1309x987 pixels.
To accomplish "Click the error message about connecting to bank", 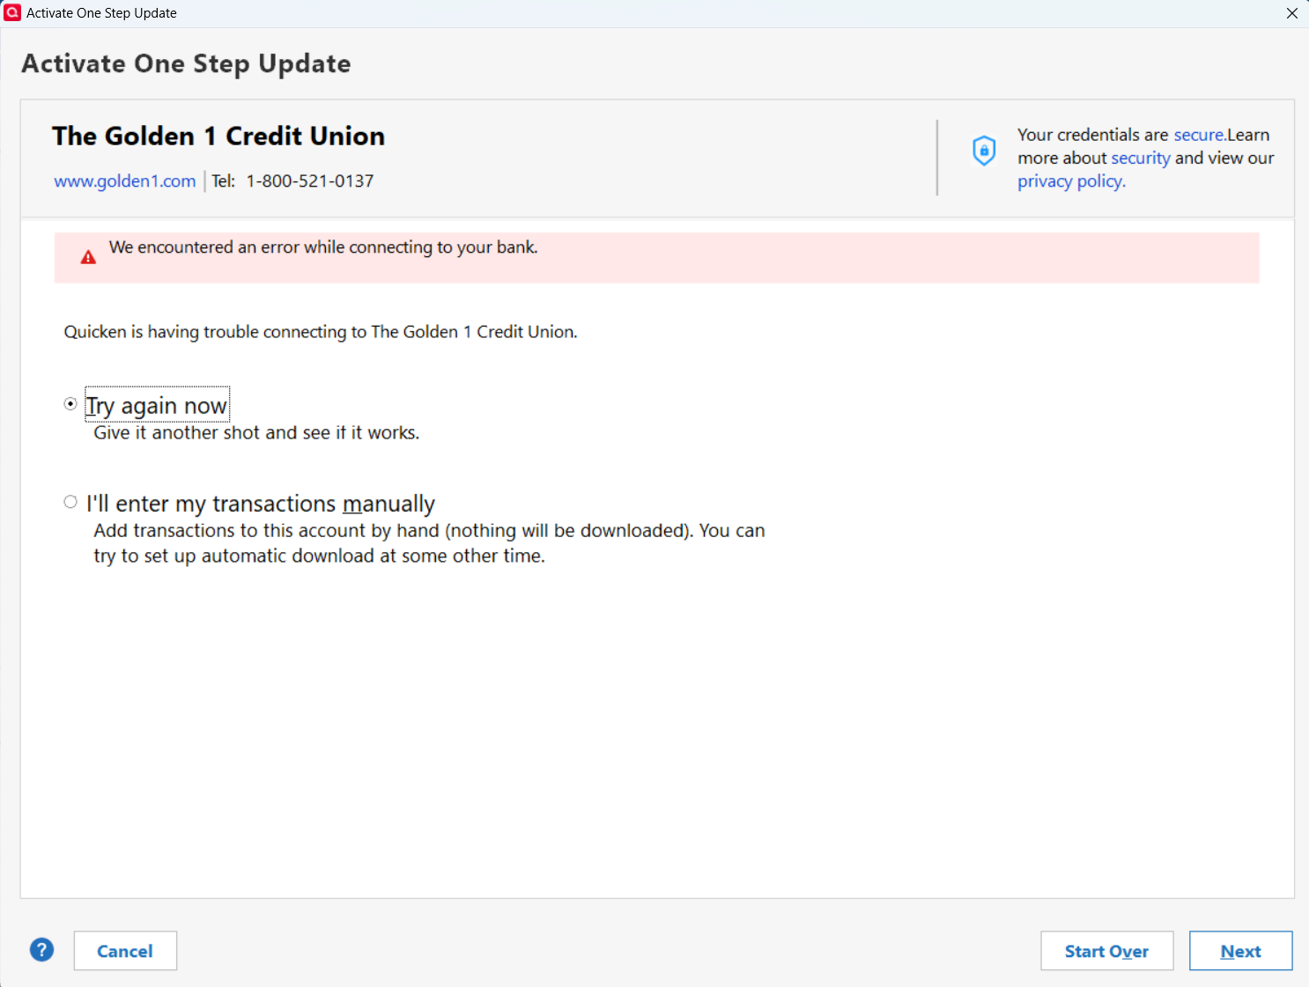I will [323, 247].
